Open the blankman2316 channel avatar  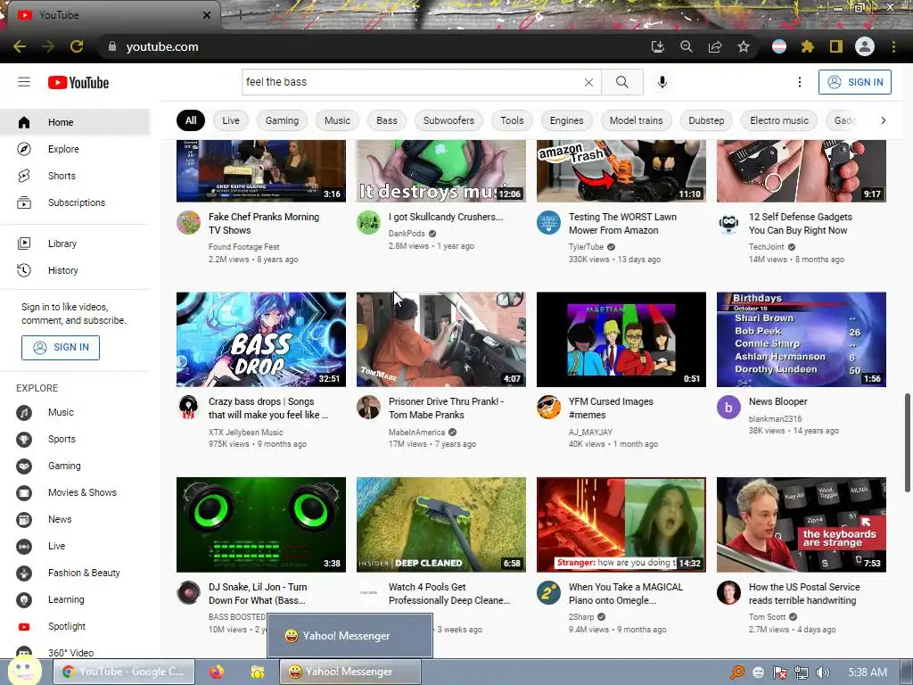[728, 407]
